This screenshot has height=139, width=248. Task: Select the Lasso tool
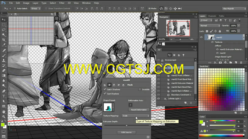click(4, 30)
